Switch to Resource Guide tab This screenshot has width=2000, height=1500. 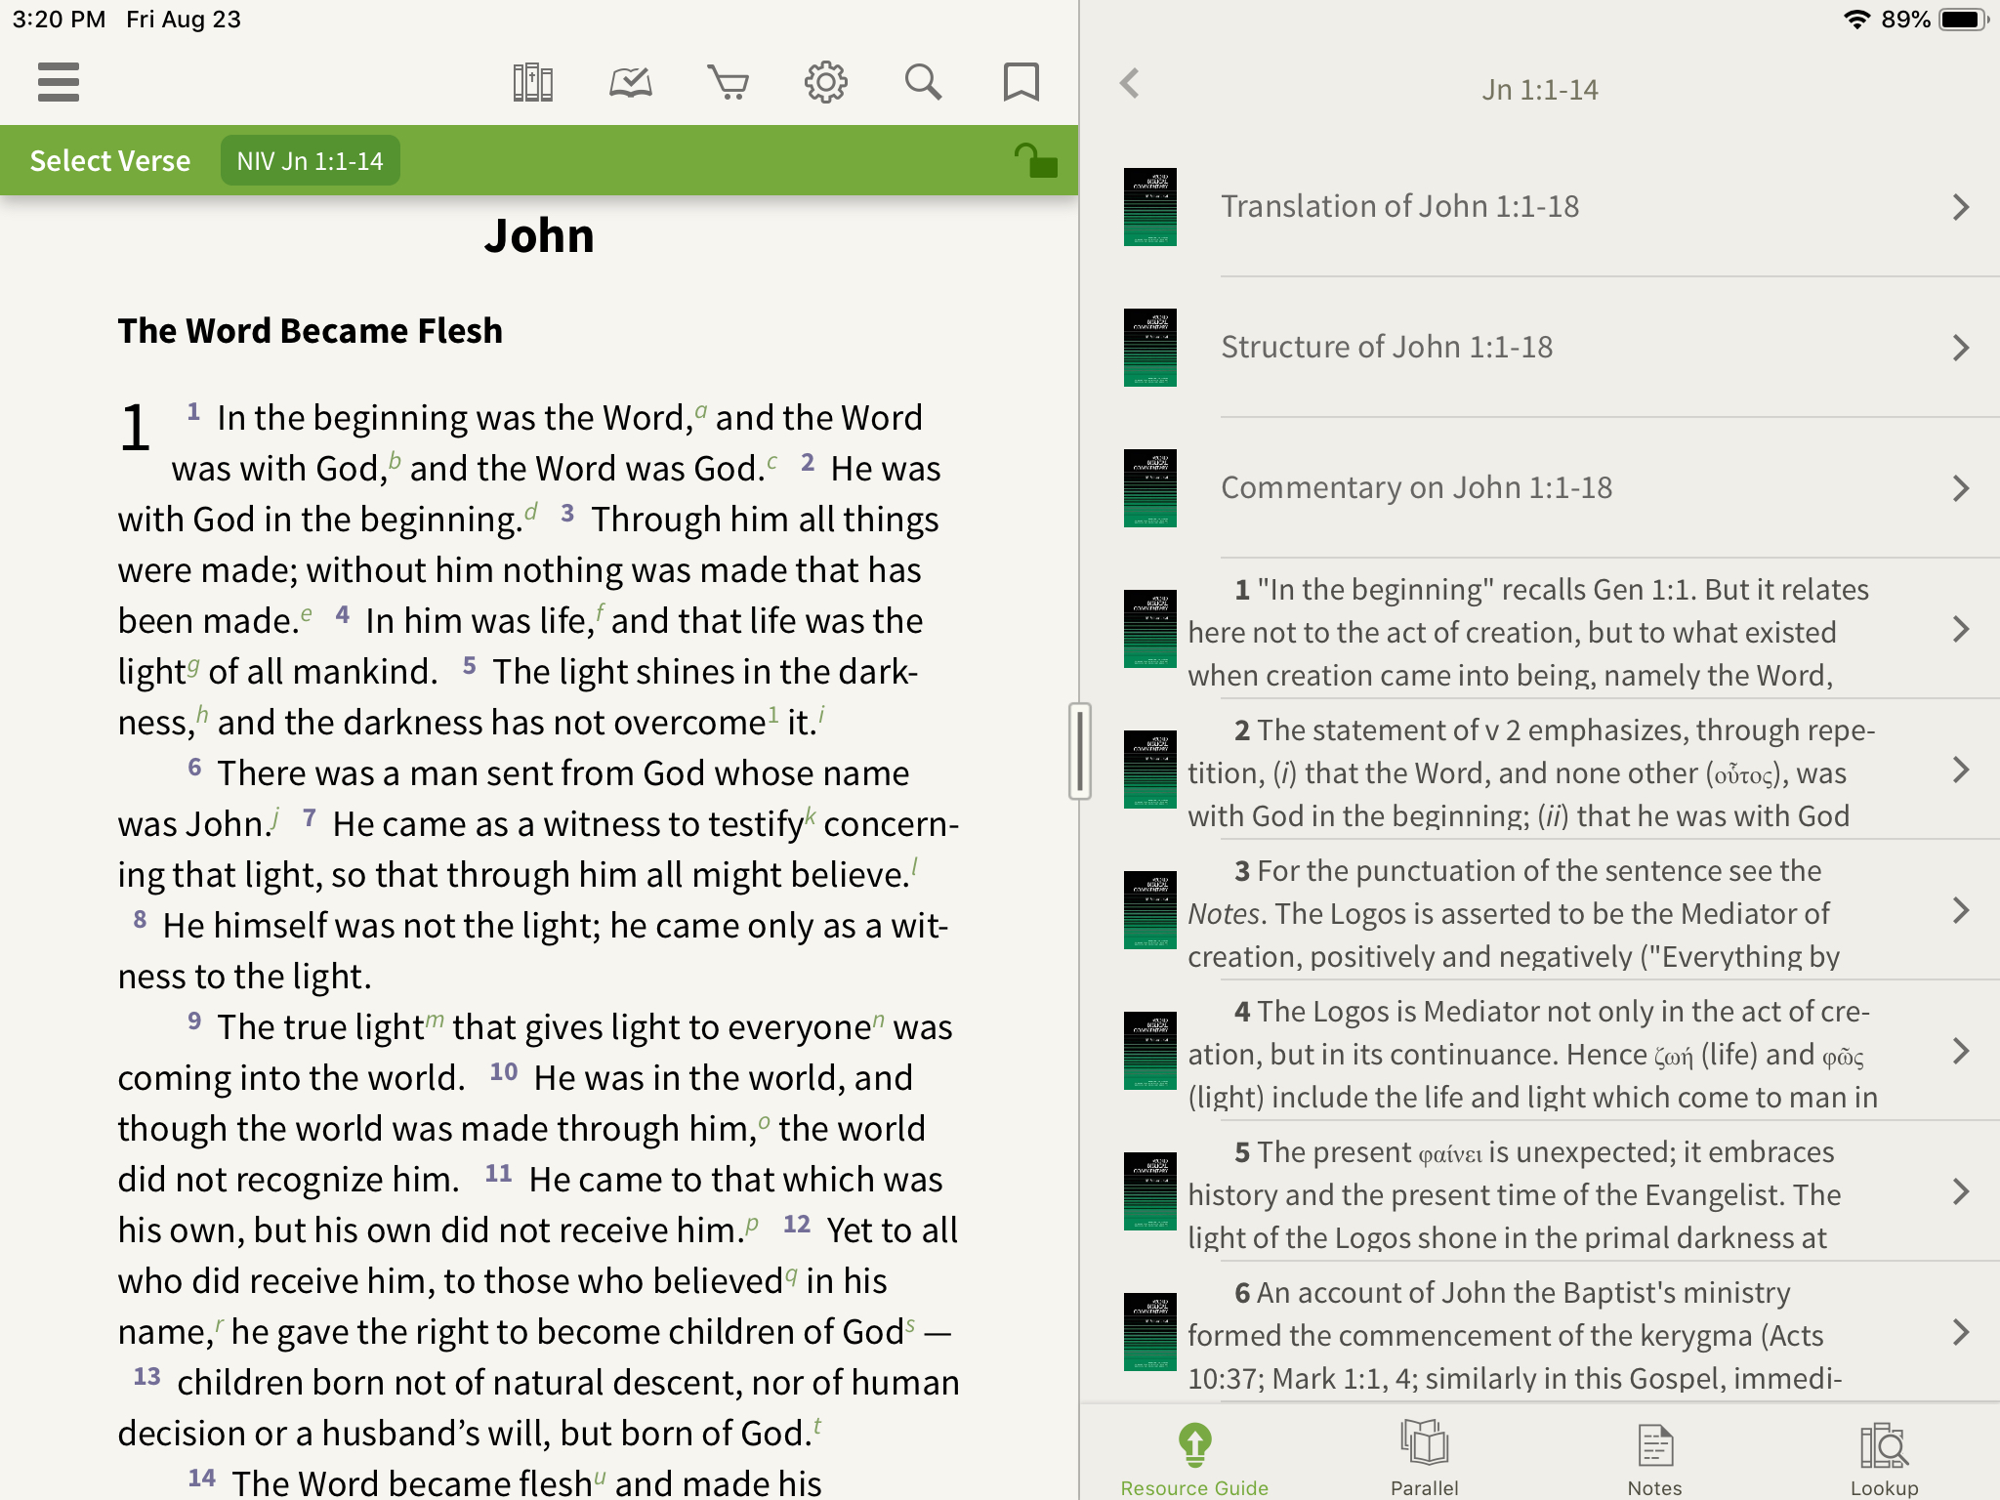(x=1194, y=1459)
